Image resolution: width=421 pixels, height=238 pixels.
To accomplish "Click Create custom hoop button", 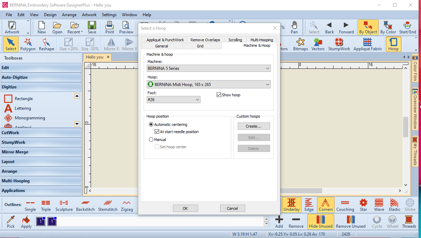I will tap(254, 126).
